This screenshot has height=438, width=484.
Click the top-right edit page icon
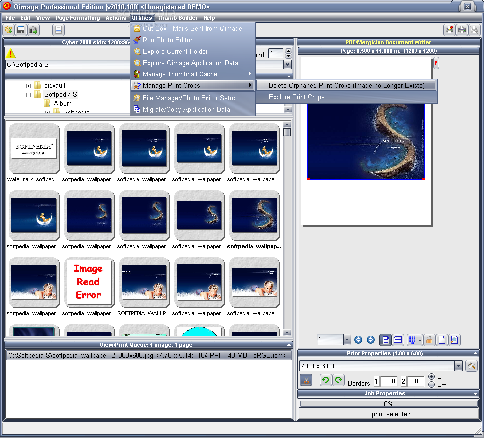click(450, 30)
